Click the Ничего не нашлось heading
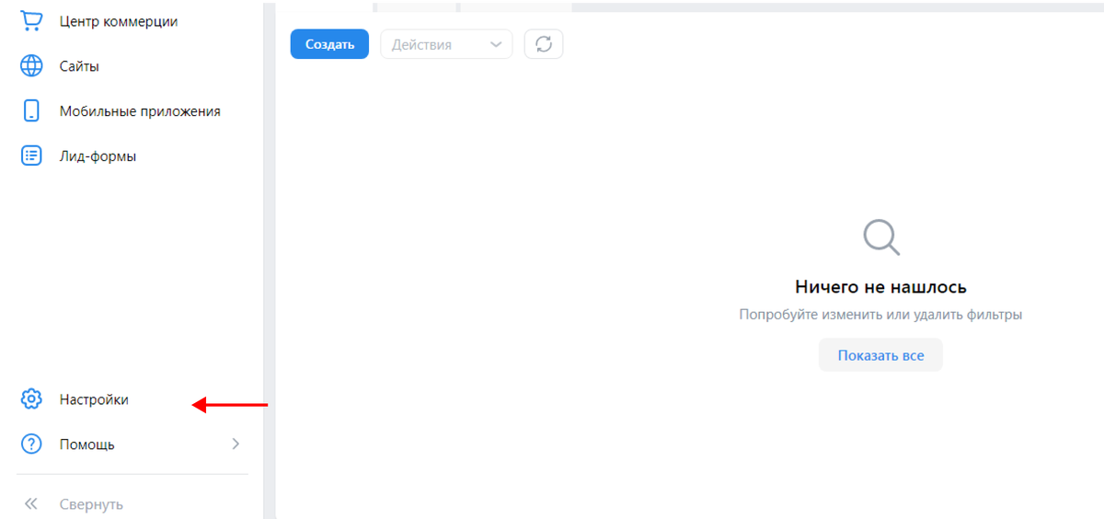Image resolution: width=1104 pixels, height=519 pixels. [880, 288]
